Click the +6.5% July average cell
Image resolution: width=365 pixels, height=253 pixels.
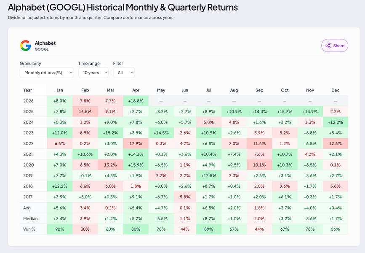(x=209, y=208)
